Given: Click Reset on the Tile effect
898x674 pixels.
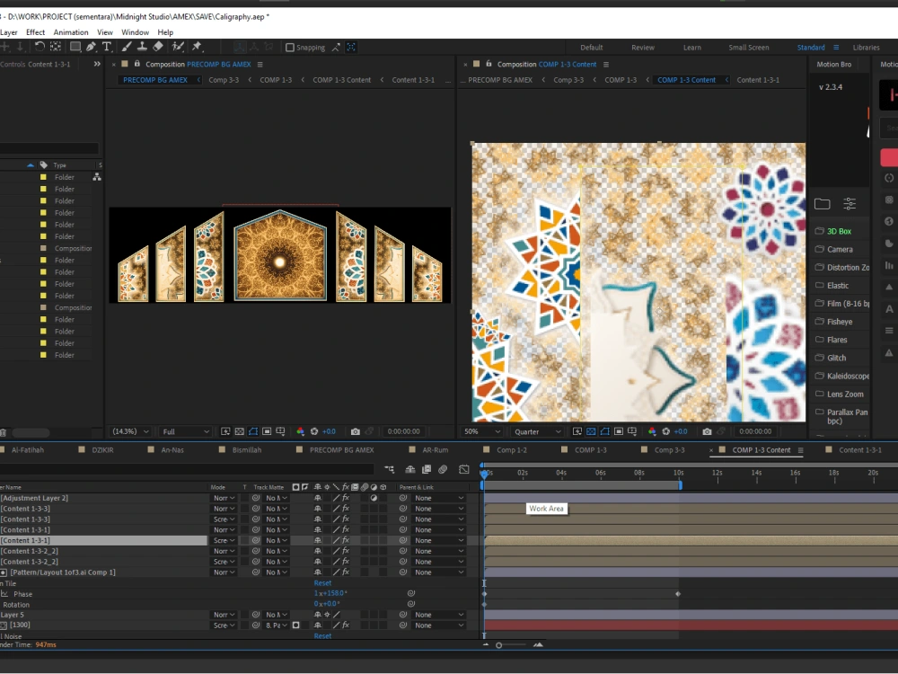Looking at the screenshot, I should pos(322,582).
